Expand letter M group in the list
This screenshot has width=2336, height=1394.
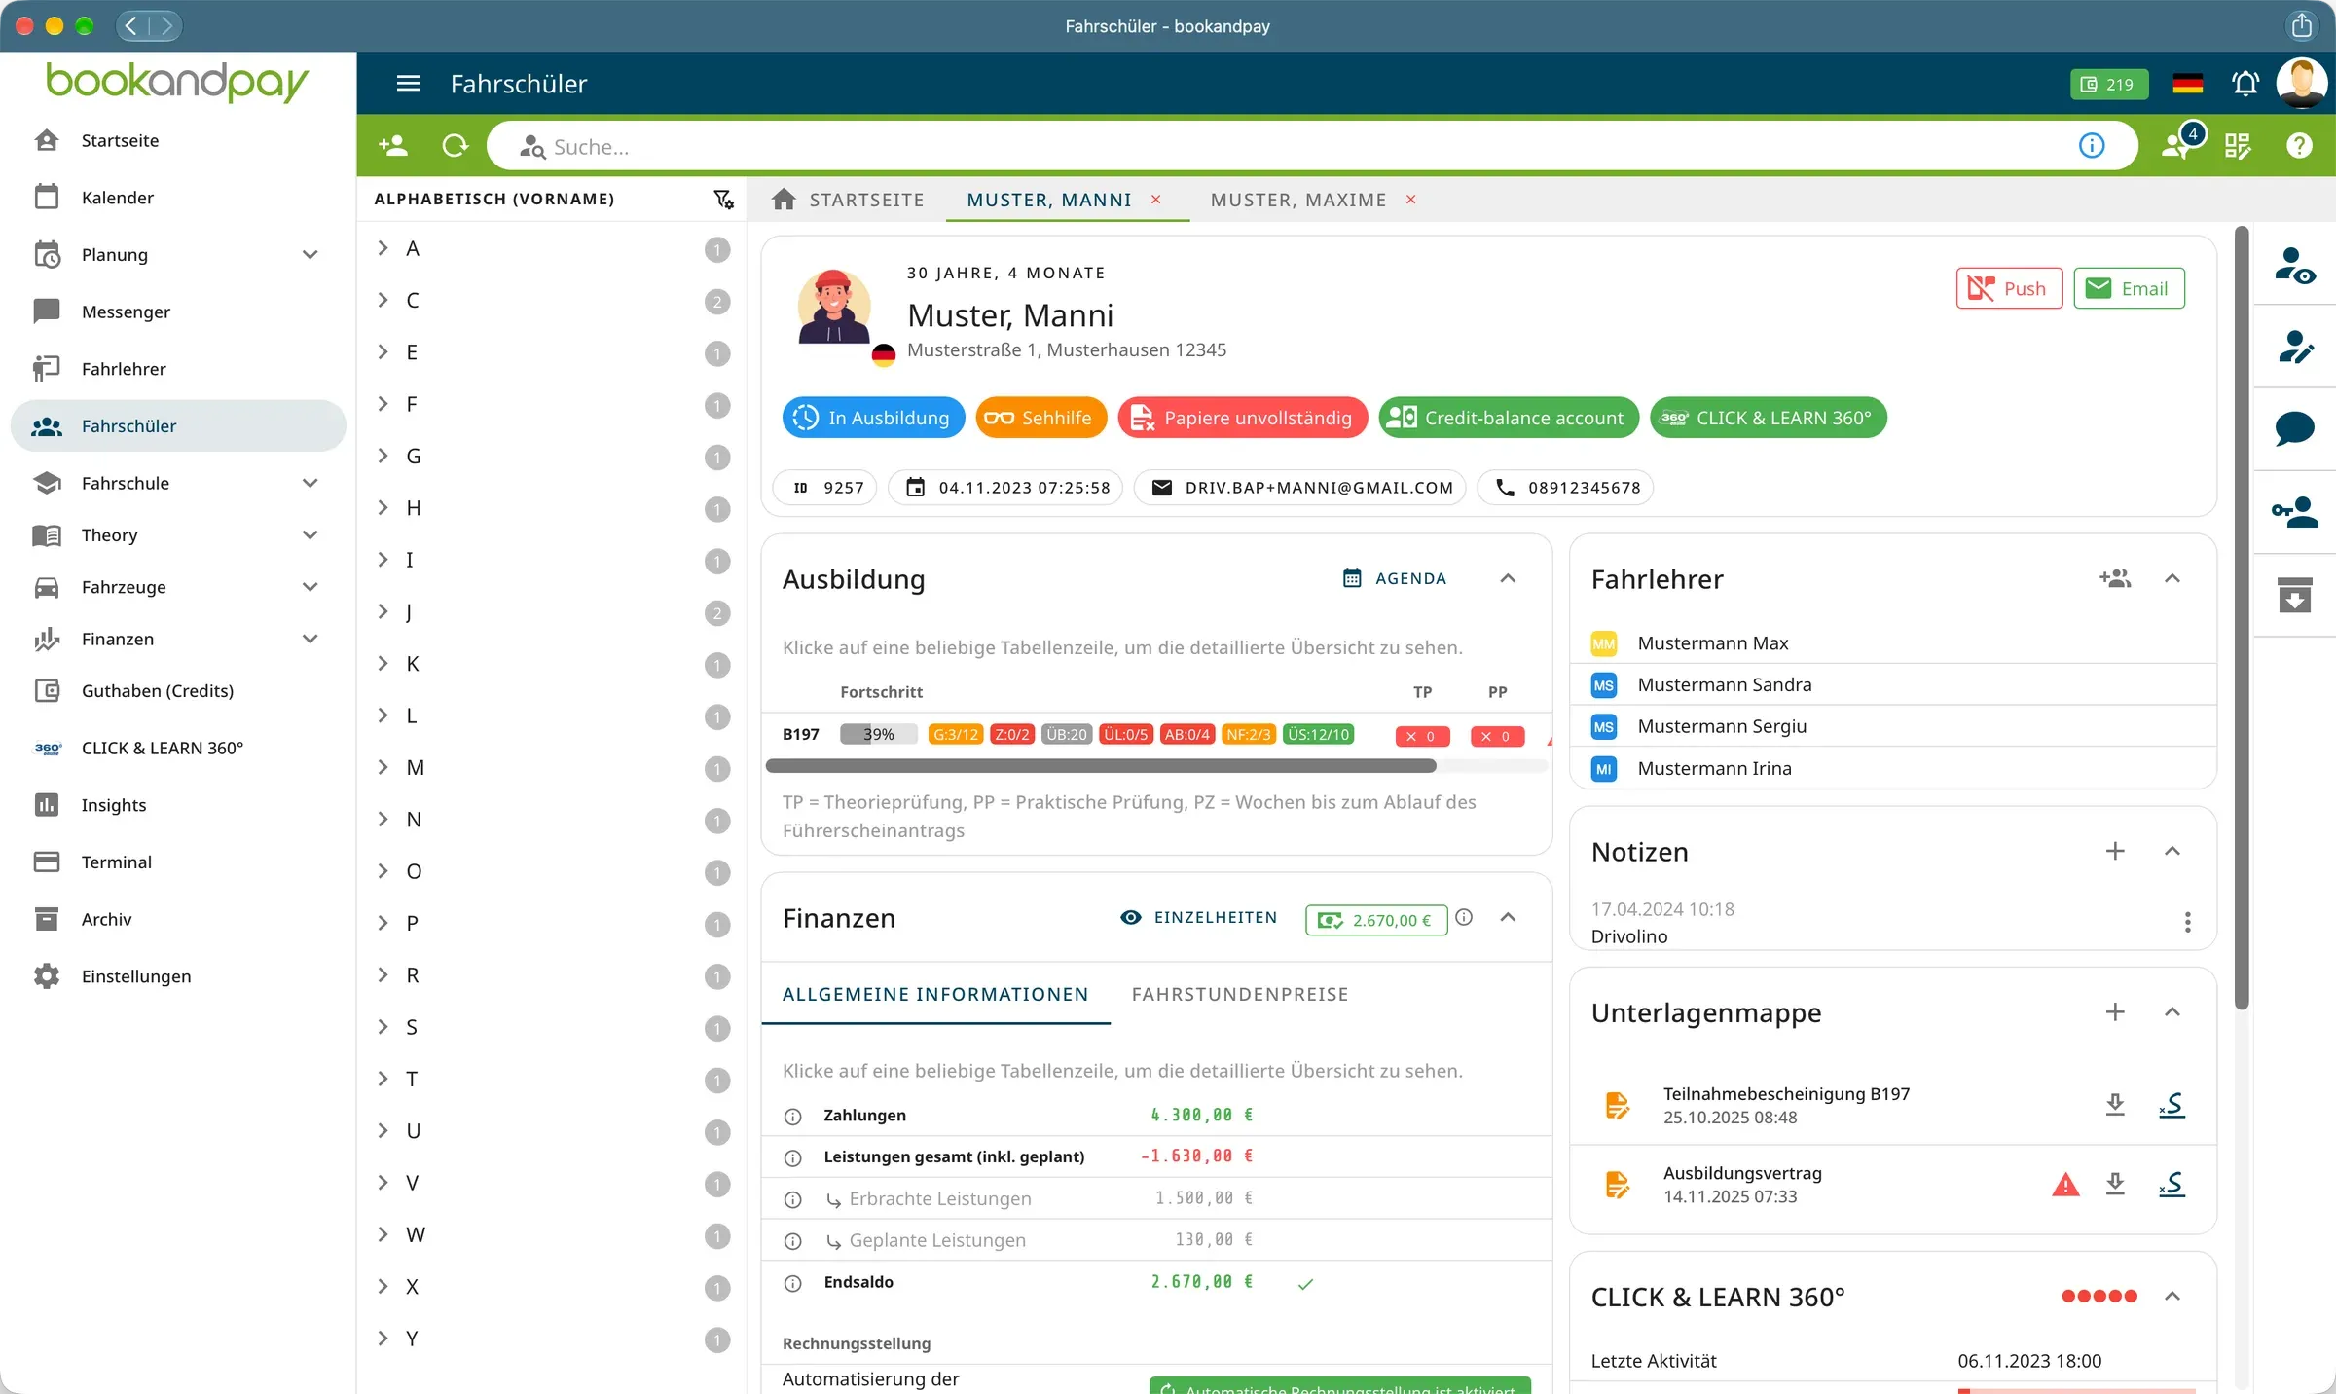[x=383, y=767]
